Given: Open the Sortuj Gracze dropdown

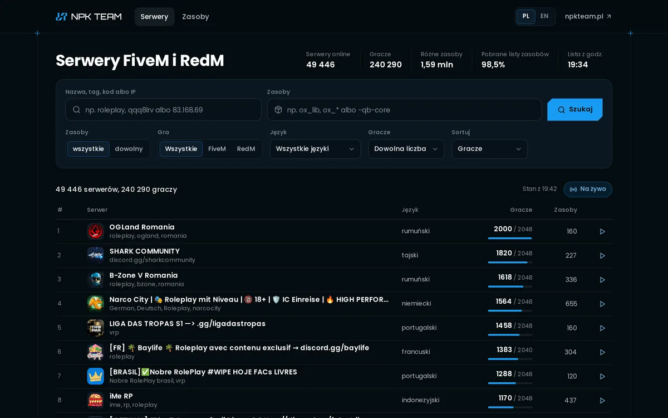Looking at the screenshot, I should click(x=490, y=149).
